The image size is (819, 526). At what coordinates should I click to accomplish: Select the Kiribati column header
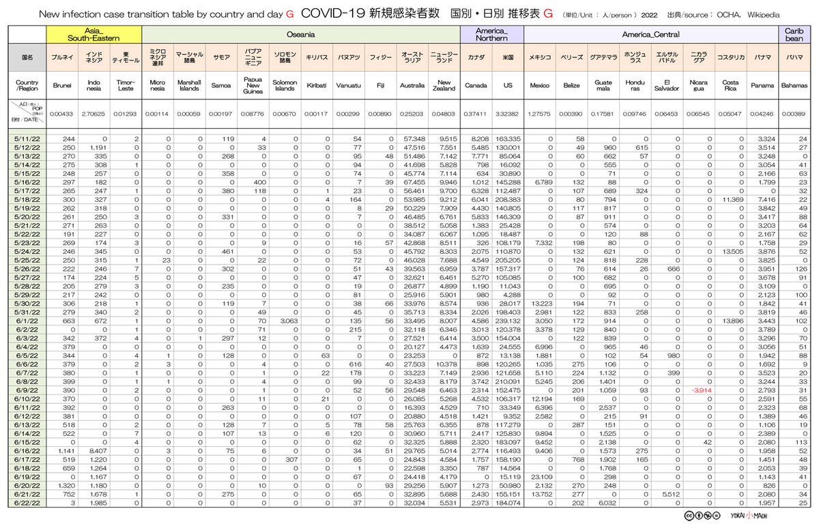tap(316, 86)
